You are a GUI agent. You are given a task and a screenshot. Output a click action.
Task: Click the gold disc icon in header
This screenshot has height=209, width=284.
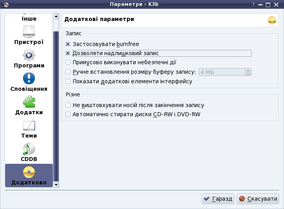click(x=272, y=20)
